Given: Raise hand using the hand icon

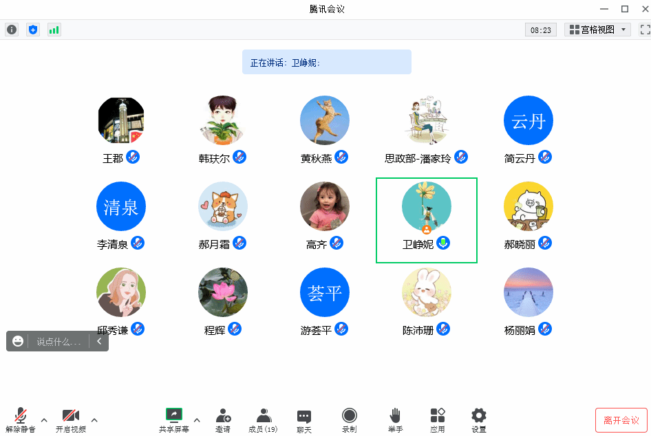Looking at the screenshot, I should [x=395, y=420].
